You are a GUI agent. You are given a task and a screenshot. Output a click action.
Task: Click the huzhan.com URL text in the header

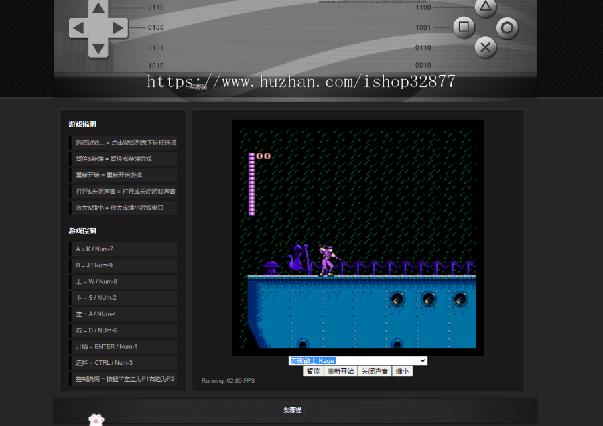[301, 82]
